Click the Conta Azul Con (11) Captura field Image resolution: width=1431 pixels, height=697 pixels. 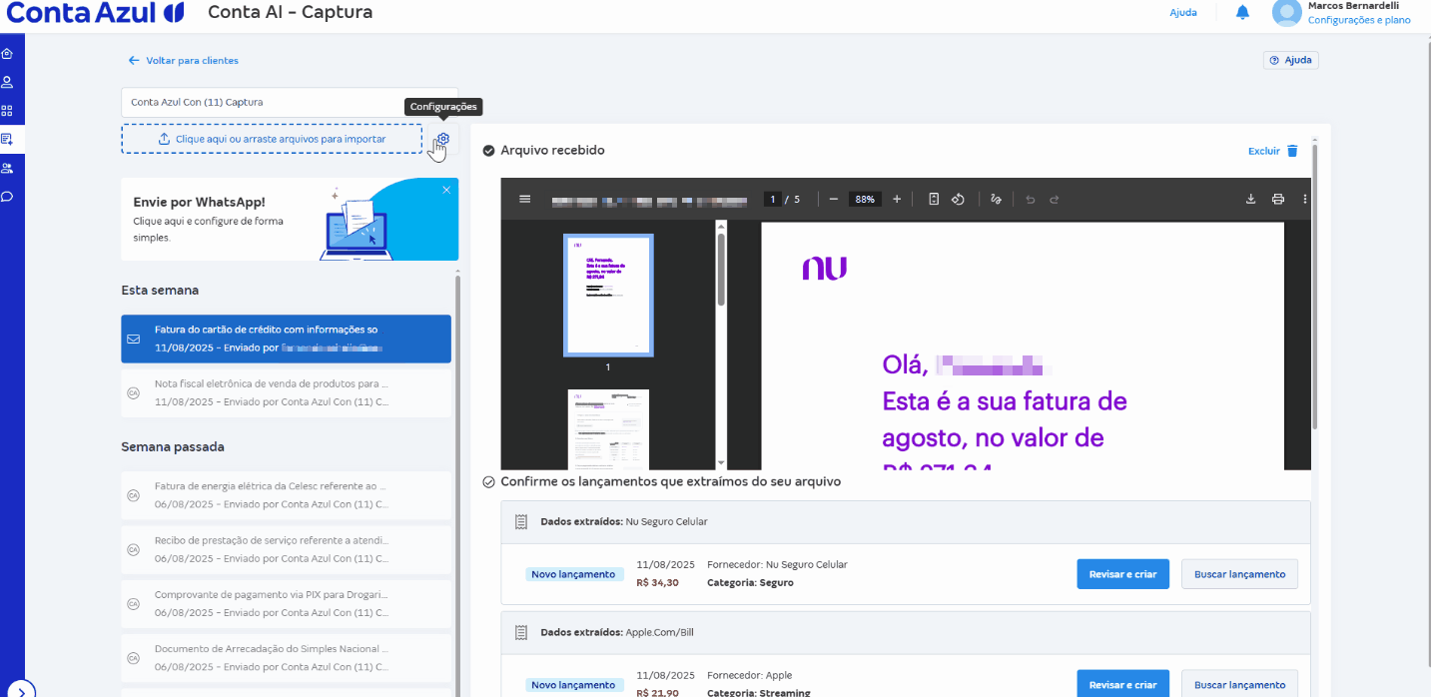[290, 102]
